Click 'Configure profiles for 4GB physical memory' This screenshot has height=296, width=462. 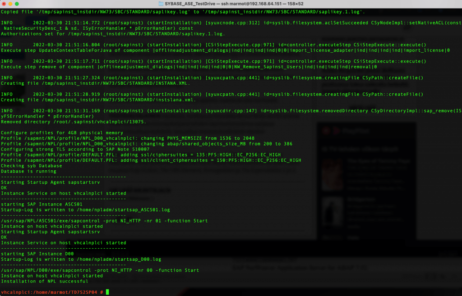coord(62,133)
